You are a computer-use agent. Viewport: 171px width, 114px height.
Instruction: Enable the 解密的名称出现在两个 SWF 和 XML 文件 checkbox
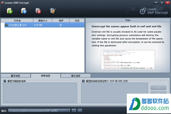coord(83,81)
